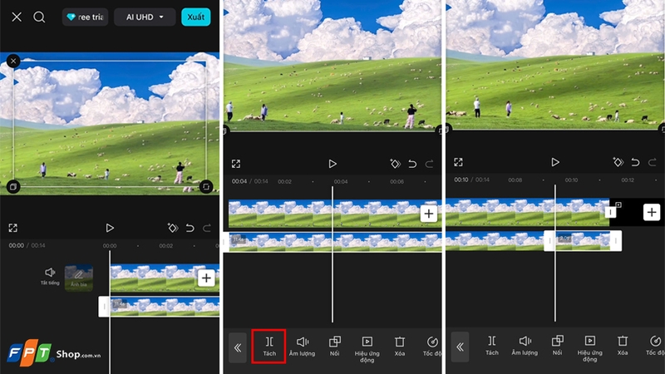
Task: Delete the clip with Xóa in the middle panel
Action: pos(400,347)
